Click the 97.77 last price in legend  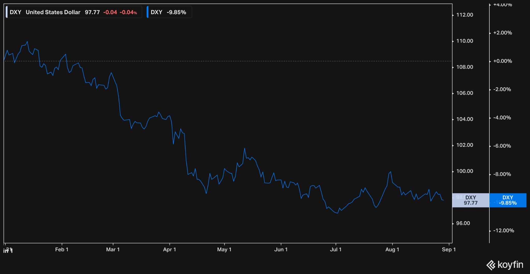click(92, 12)
